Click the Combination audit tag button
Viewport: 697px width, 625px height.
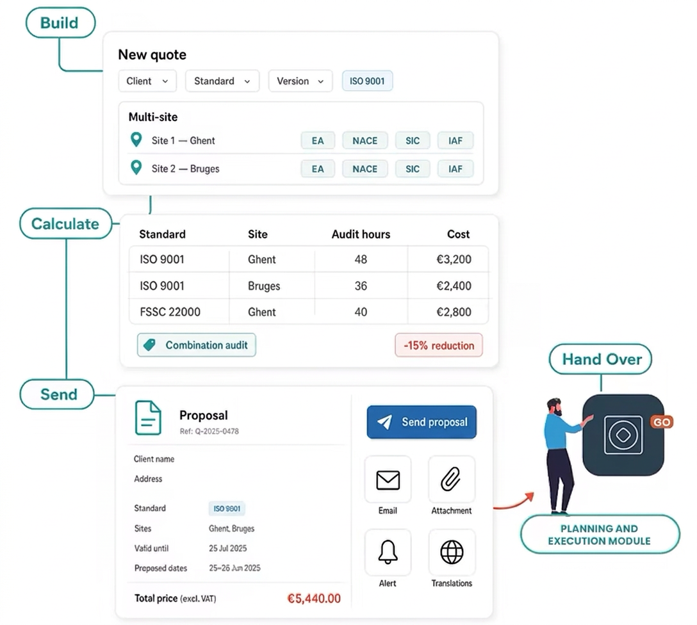point(197,345)
